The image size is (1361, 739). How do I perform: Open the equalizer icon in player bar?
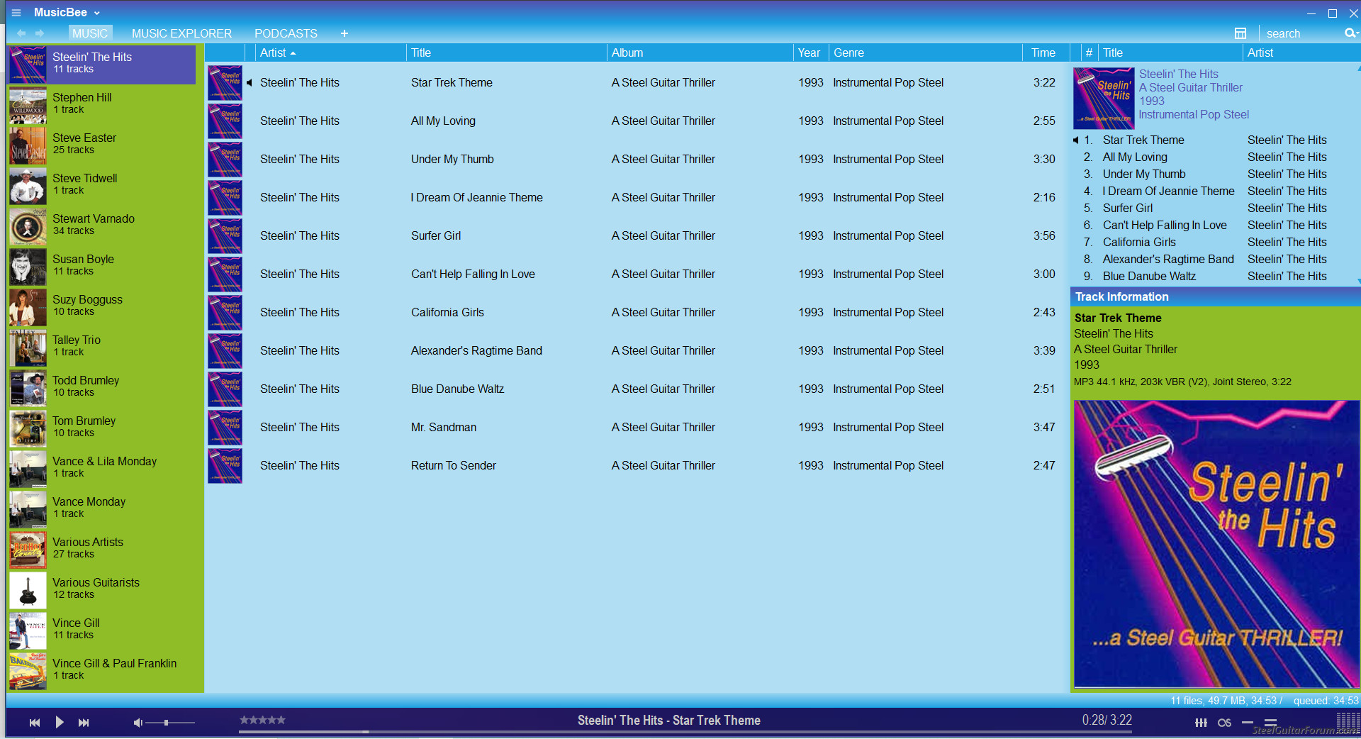click(1201, 723)
